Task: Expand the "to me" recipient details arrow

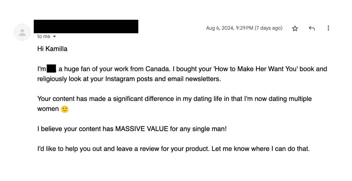Action: point(54,36)
